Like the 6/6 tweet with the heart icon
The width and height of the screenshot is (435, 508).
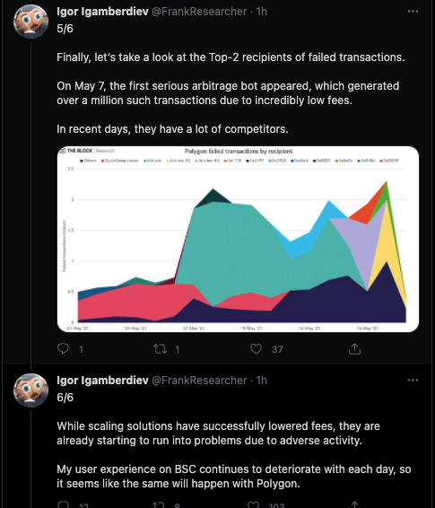pos(254,504)
